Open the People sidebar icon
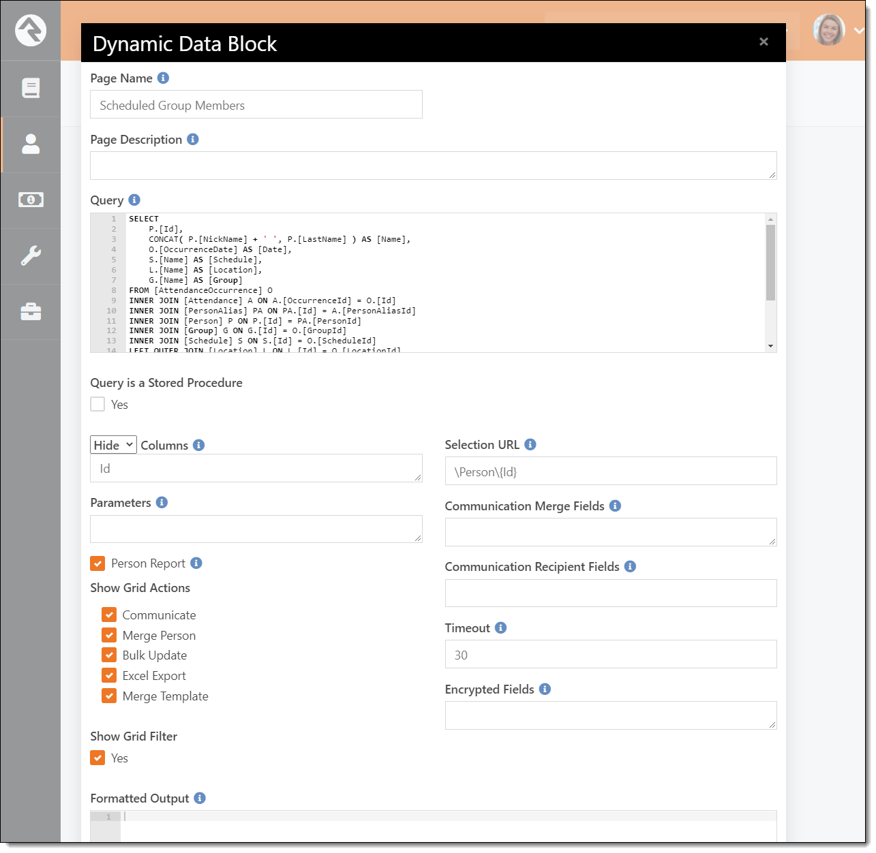876x853 pixels. coord(31,144)
